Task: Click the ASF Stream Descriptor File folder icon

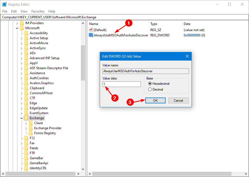Action: 26,68
